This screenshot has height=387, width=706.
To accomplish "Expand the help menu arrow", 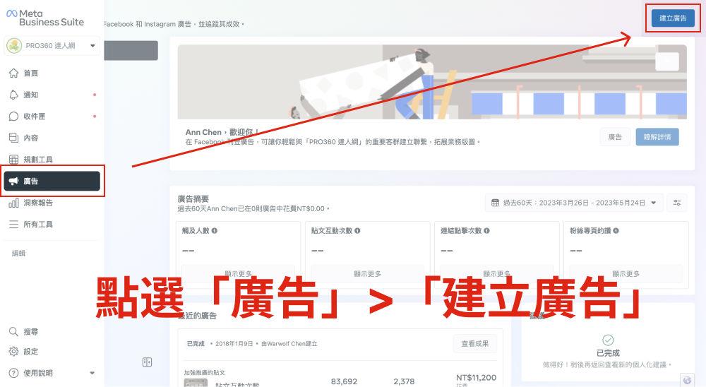I will click(x=92, y=373).
